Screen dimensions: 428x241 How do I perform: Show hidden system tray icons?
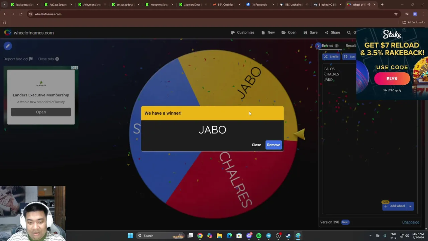[370, 236]
